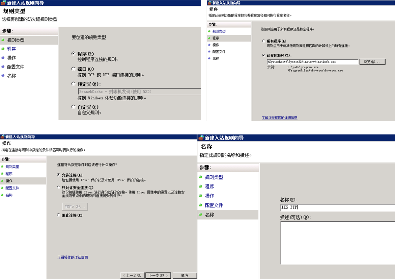Click the 下一步(N) > button

(x=159, y=275)
